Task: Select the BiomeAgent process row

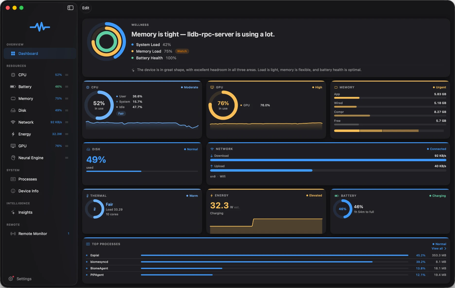Action: [266, 268]
